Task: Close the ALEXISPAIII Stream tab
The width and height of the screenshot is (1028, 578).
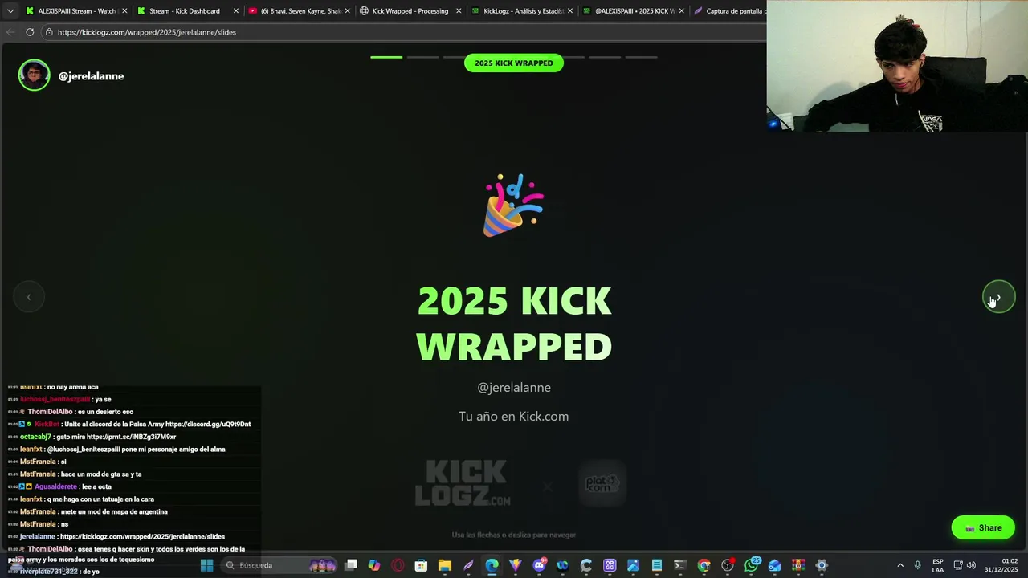Action: 124,11
